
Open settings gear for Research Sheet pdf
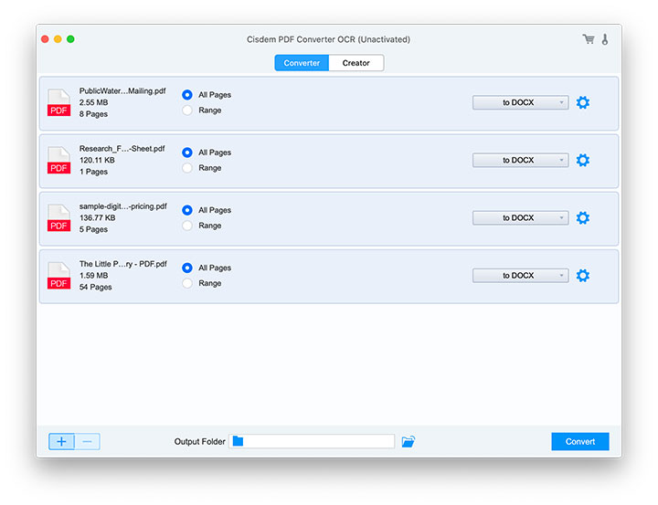click(583, 160)
